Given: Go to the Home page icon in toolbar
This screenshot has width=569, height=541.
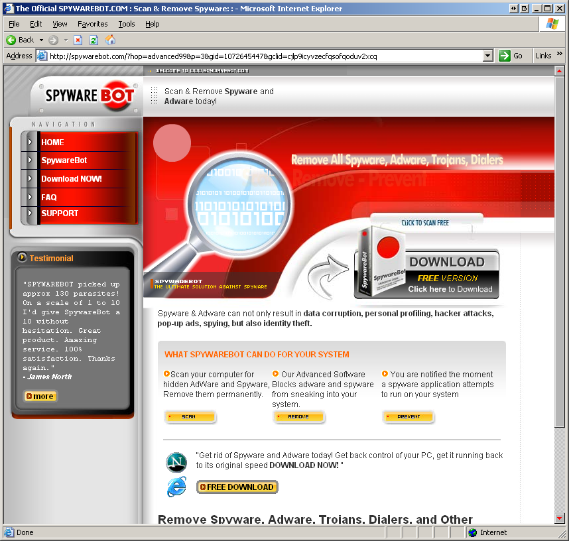Looking at the screenshot, I should pos(110,40).
